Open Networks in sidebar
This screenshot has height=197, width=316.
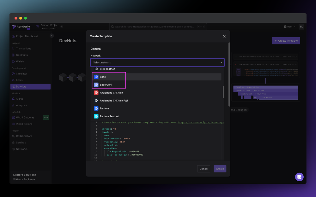tap(21, 149)
